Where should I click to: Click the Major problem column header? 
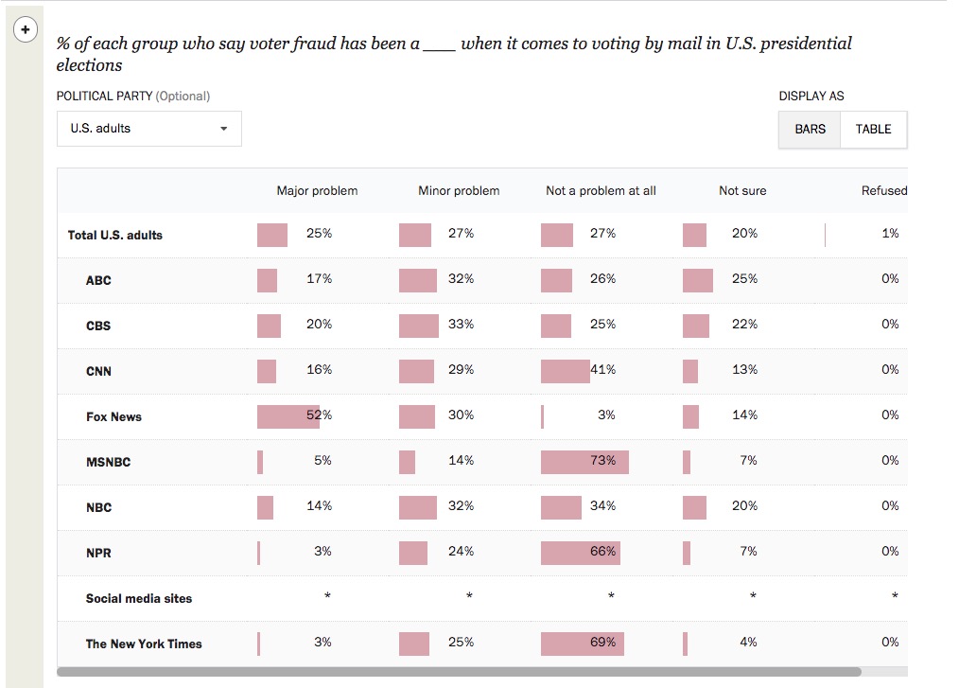point(317,191)
